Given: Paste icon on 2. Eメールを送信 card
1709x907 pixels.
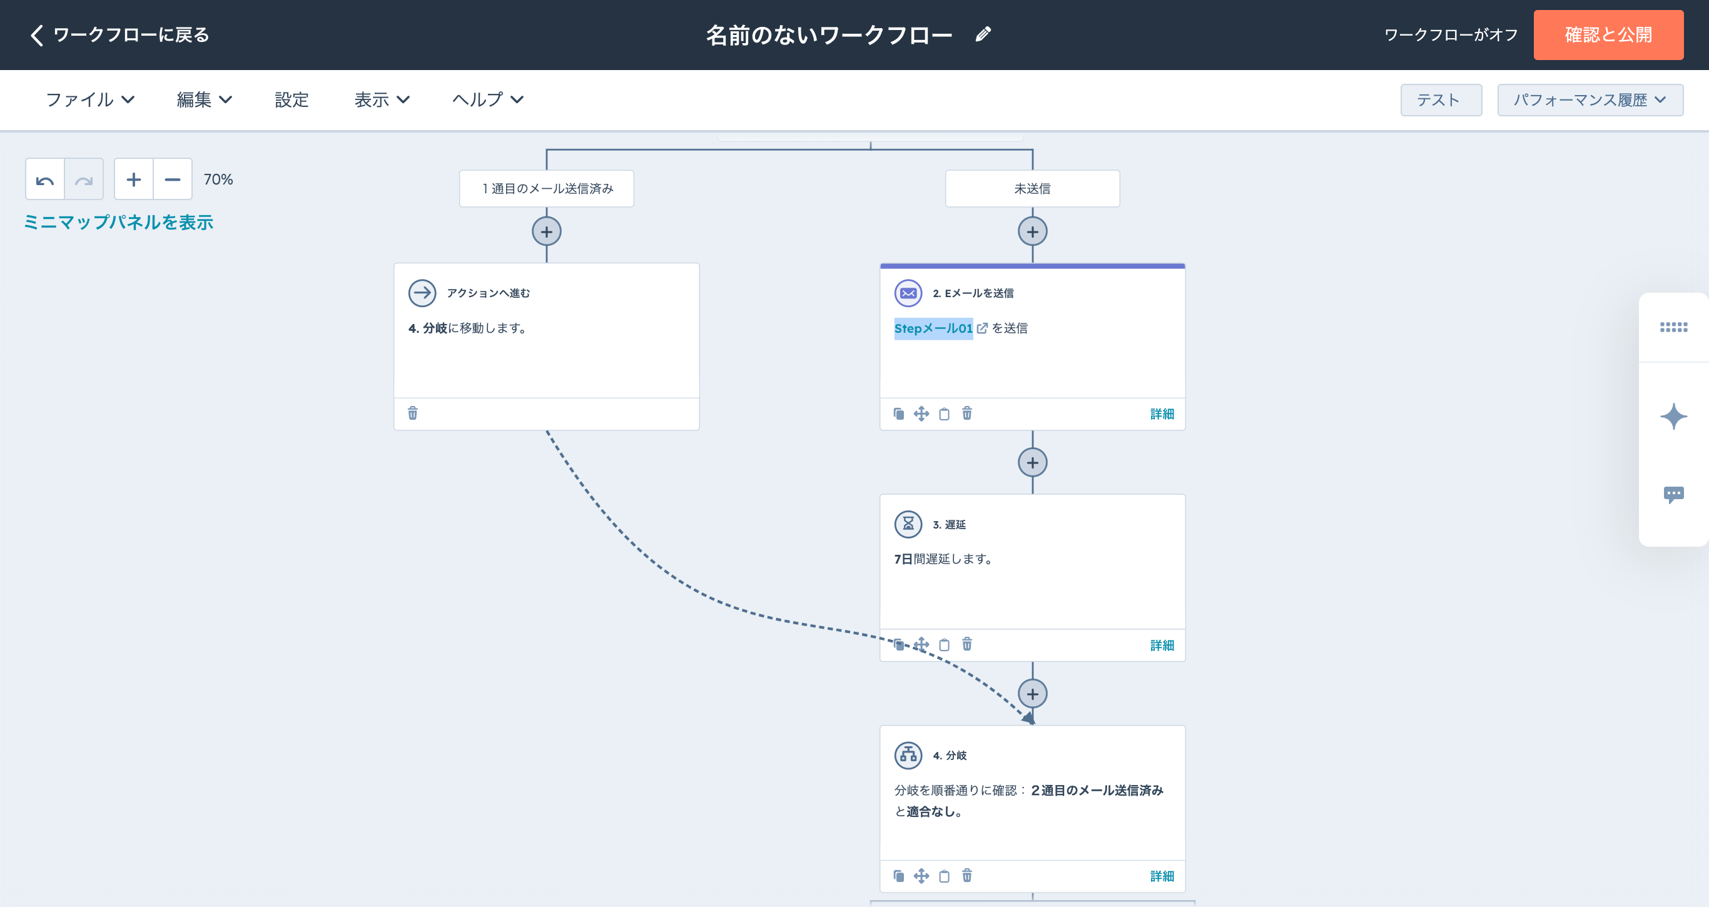Looking at the screenshot, I should 944,414.
